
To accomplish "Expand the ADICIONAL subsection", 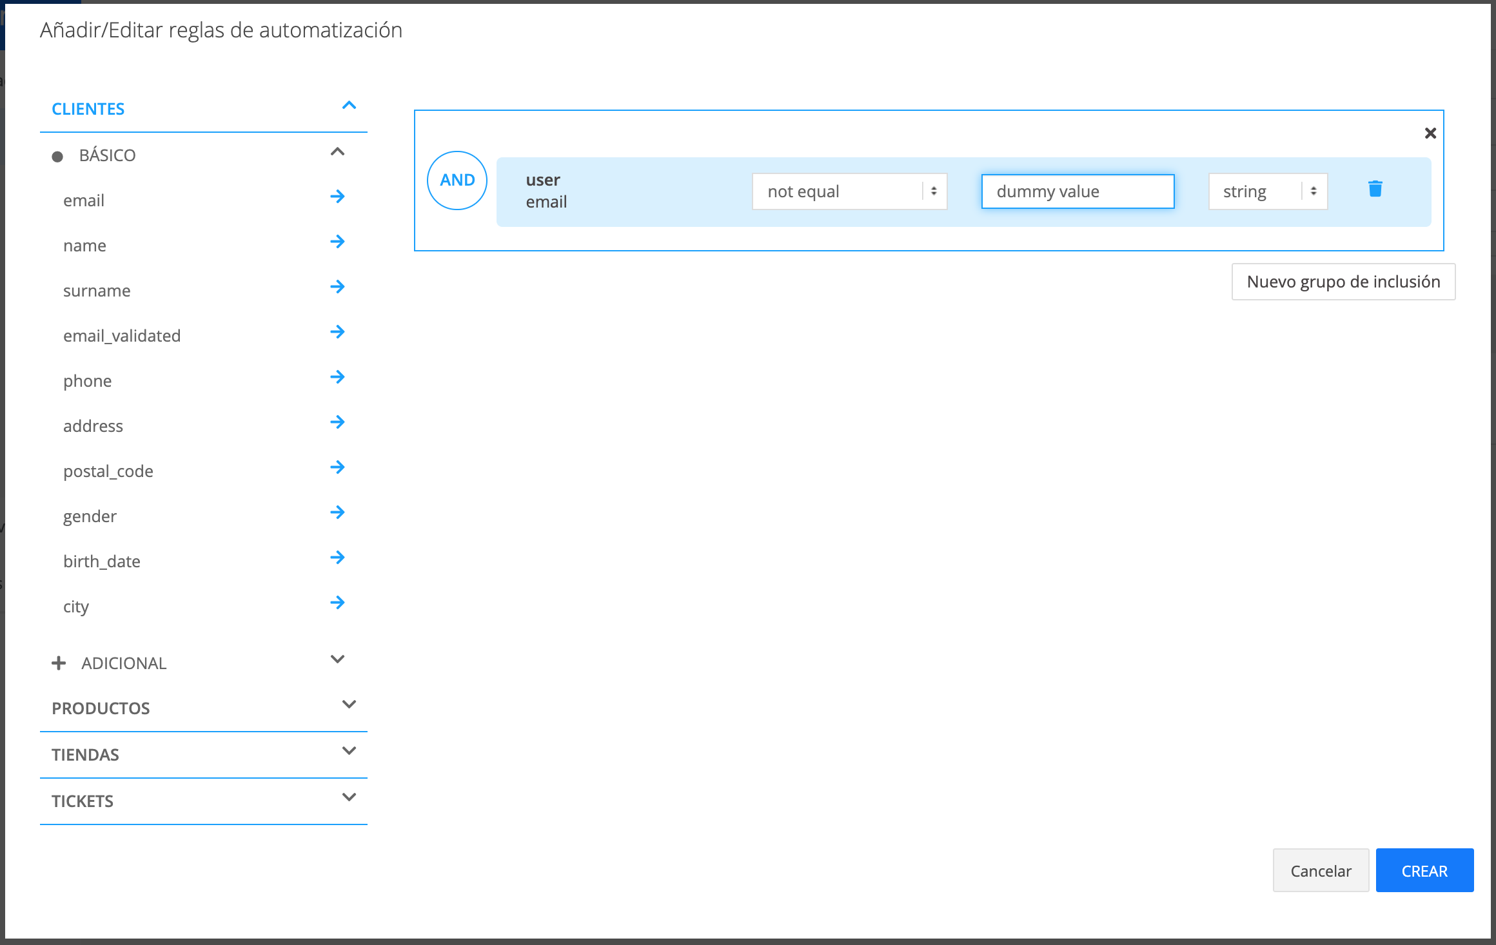I will [x=337, y=659].
